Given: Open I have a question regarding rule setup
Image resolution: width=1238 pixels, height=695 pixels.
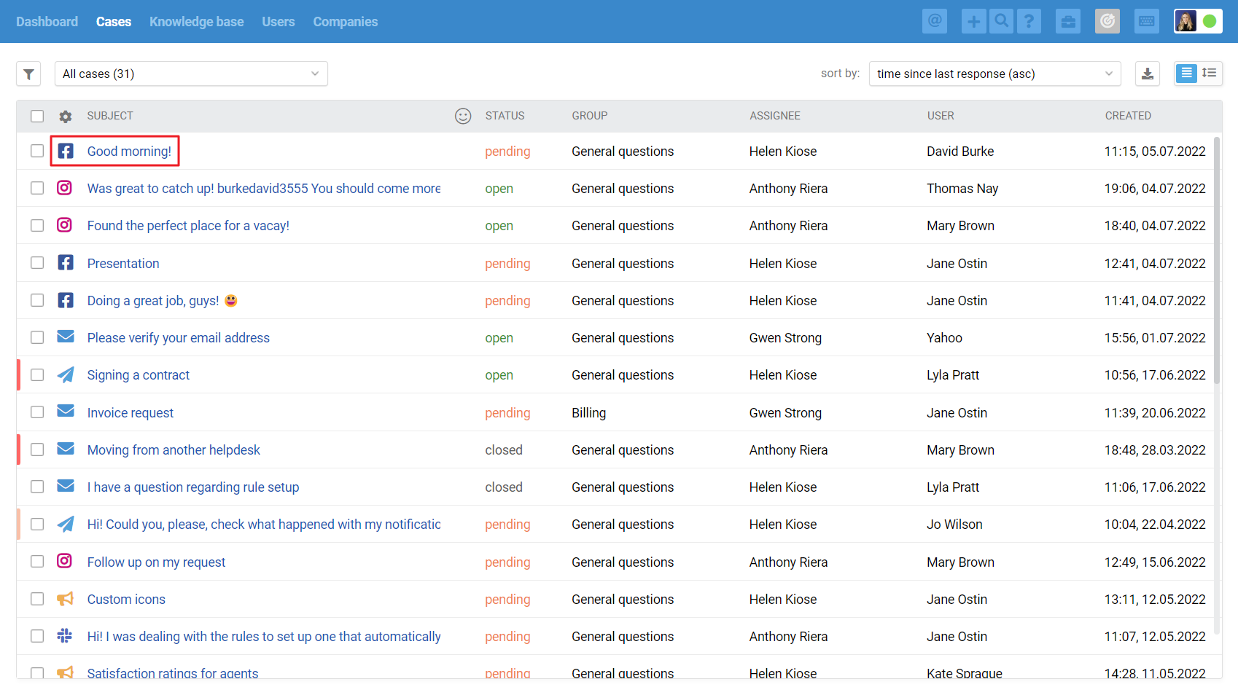Looking at the screenshot, I should (193, 487).
